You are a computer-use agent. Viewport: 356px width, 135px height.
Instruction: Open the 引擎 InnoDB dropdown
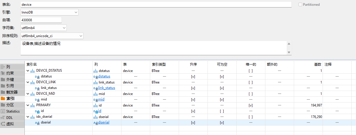[x=76, y=12]
